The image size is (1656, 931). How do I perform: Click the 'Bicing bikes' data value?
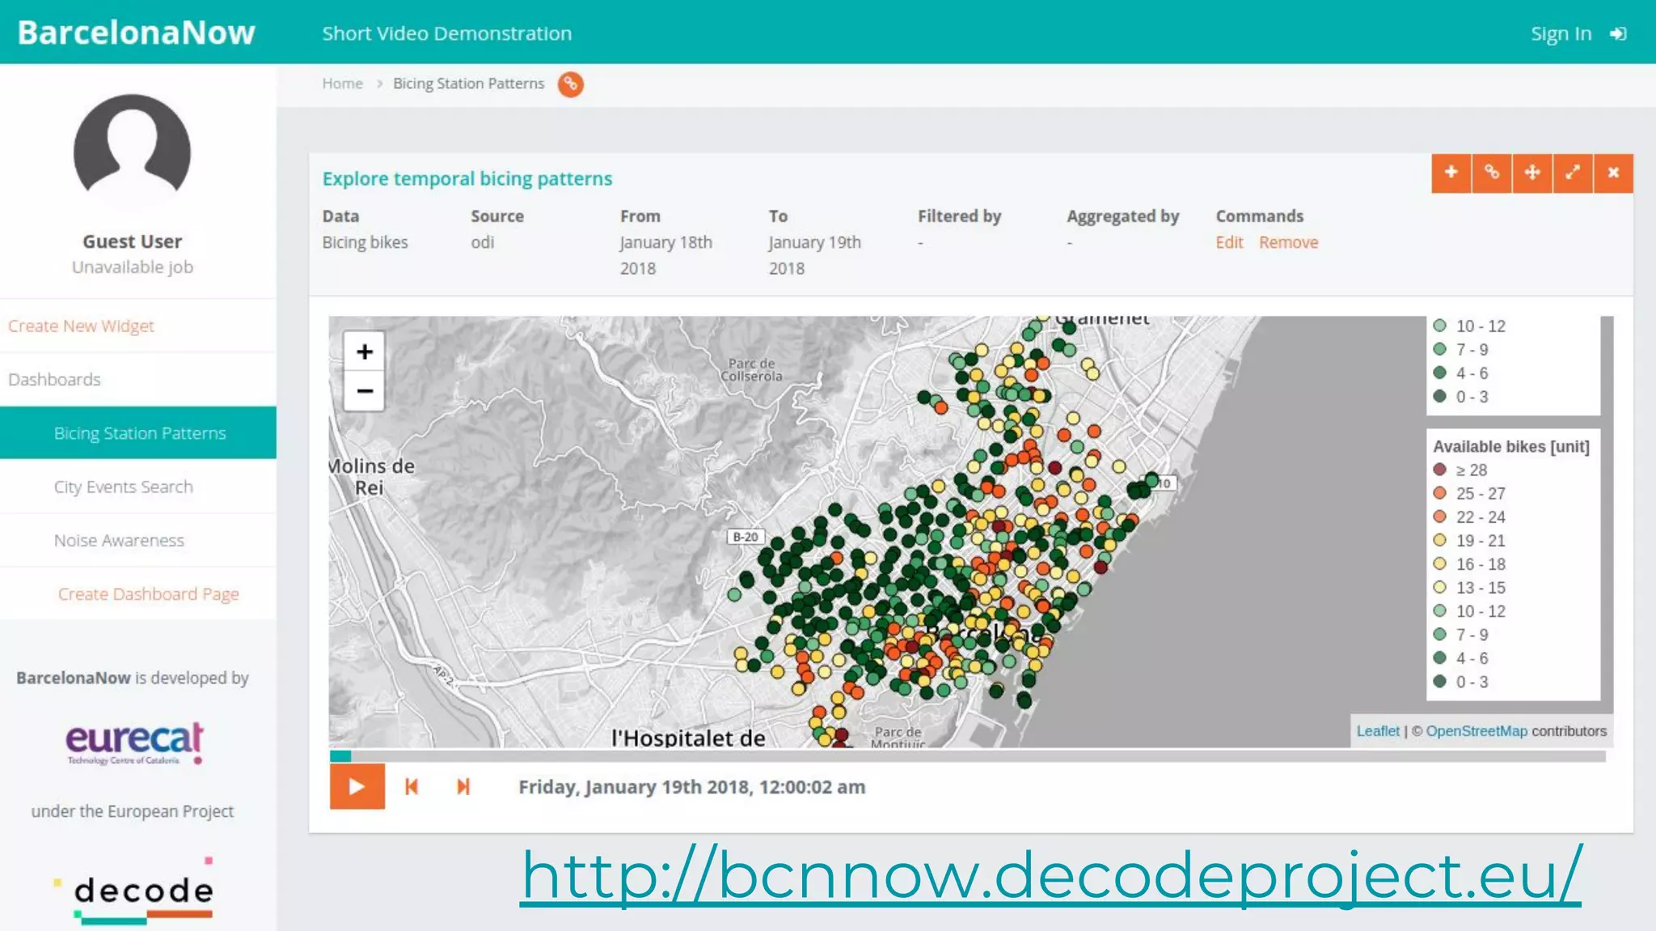(365, 242)
